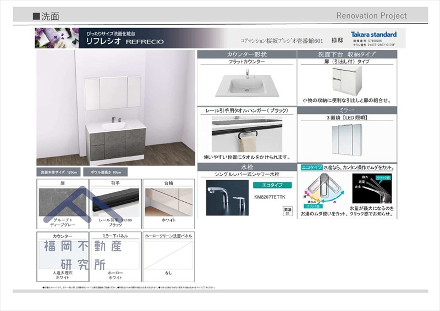Click the flat counter sink image
The height and width of the screenshot is (311, 440).
pyautogui.click(x=247, y=84)
